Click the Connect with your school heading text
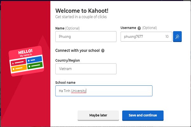The height and width of the screenshot is (127, 191). 77,50
